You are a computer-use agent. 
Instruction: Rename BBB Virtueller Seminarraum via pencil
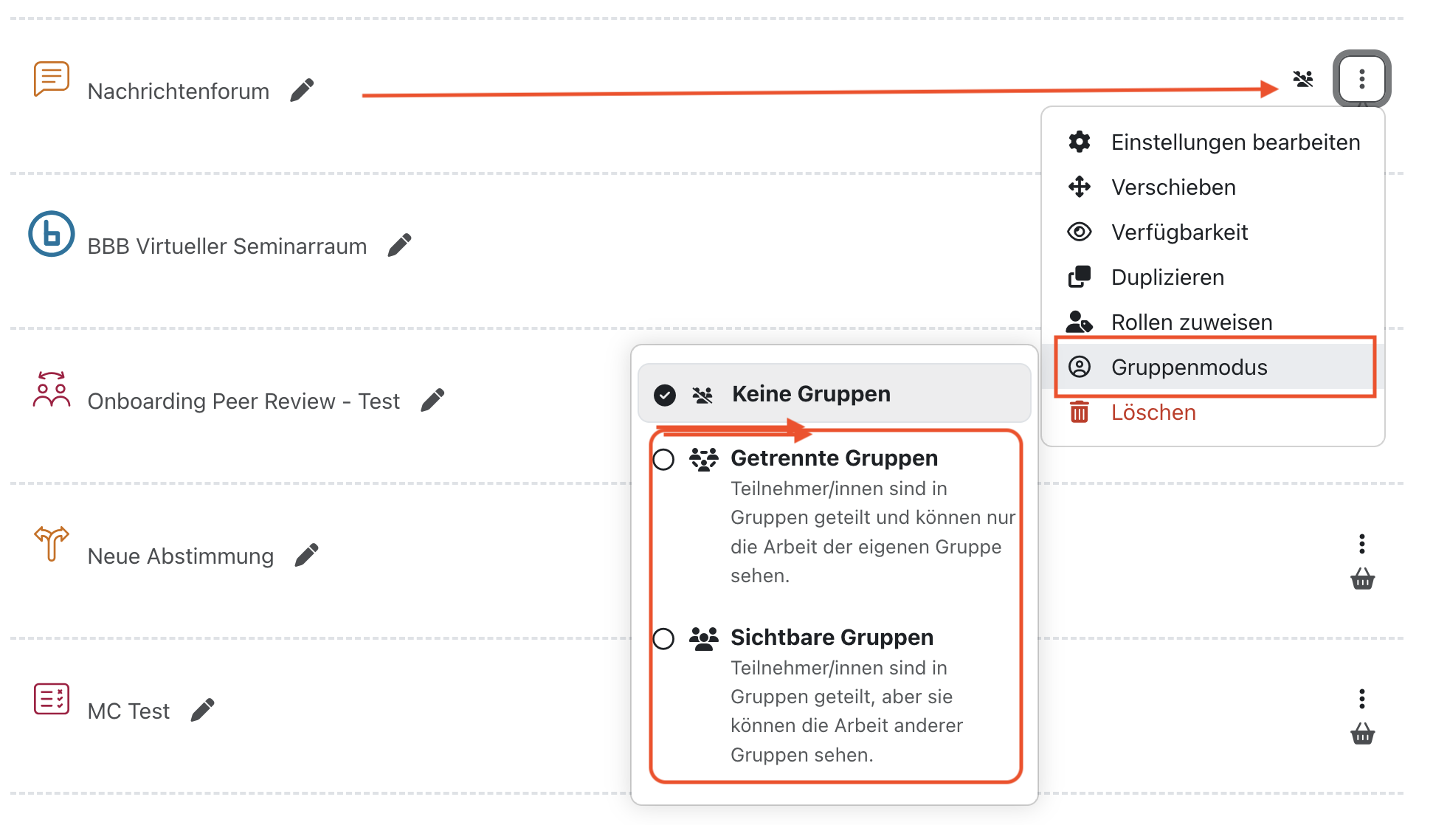(399, 245)
